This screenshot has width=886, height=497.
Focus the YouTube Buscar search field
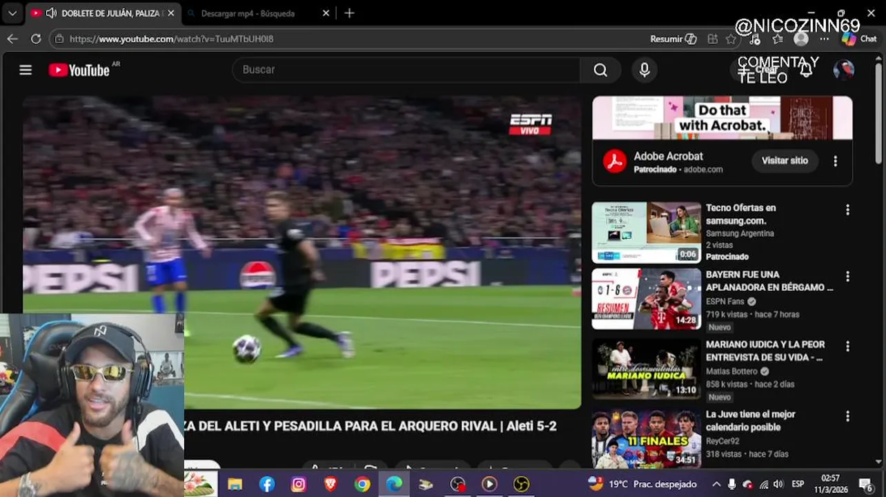(406, 70)
